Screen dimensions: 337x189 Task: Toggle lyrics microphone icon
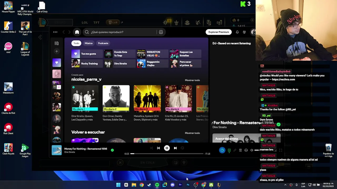point(235,150)
